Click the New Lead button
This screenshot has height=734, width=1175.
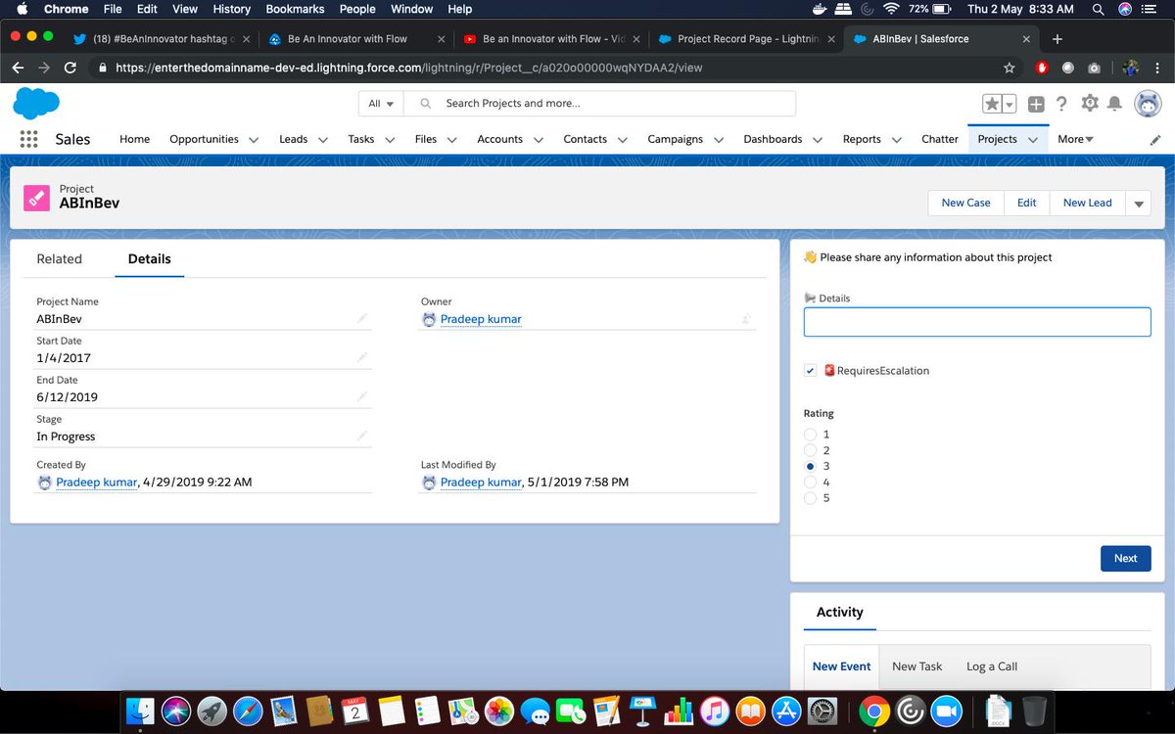(x=1087, y=203)
